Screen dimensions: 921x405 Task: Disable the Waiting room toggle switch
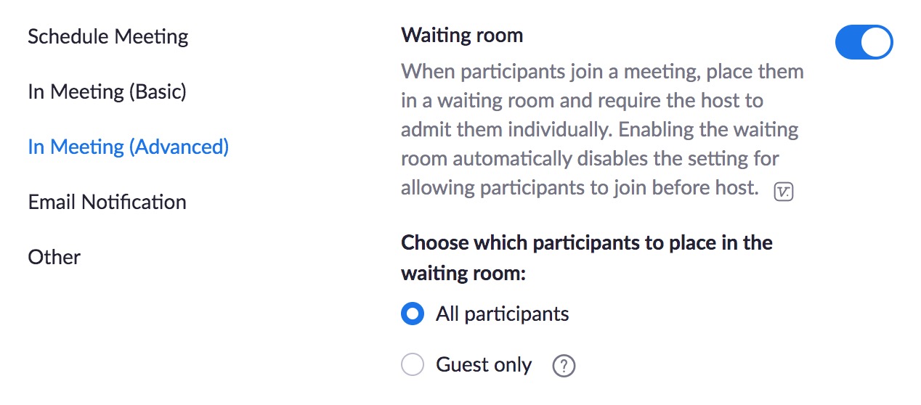864,43
